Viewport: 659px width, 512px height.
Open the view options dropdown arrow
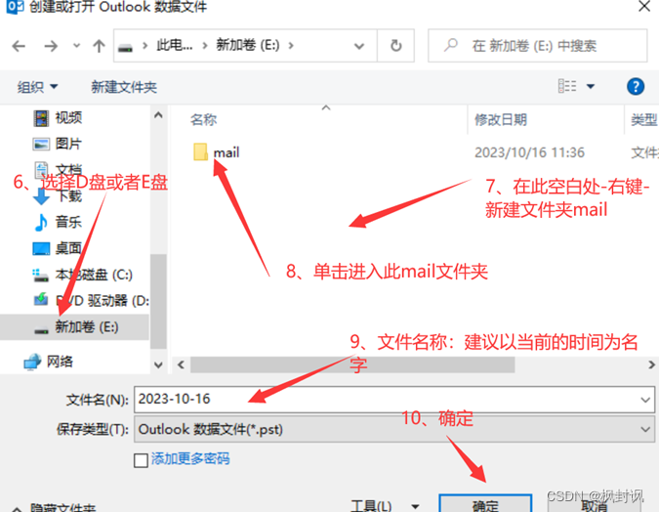tap(591, 87)
